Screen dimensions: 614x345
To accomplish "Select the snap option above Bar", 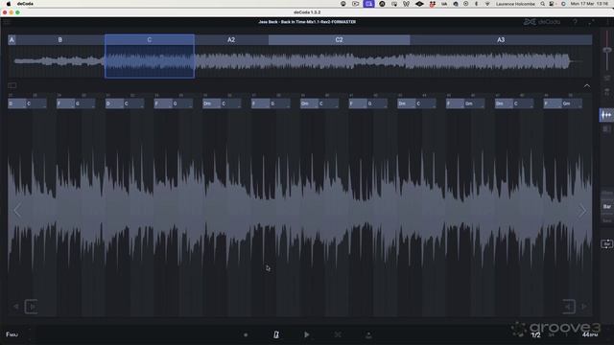I will [x=607, y=193].
